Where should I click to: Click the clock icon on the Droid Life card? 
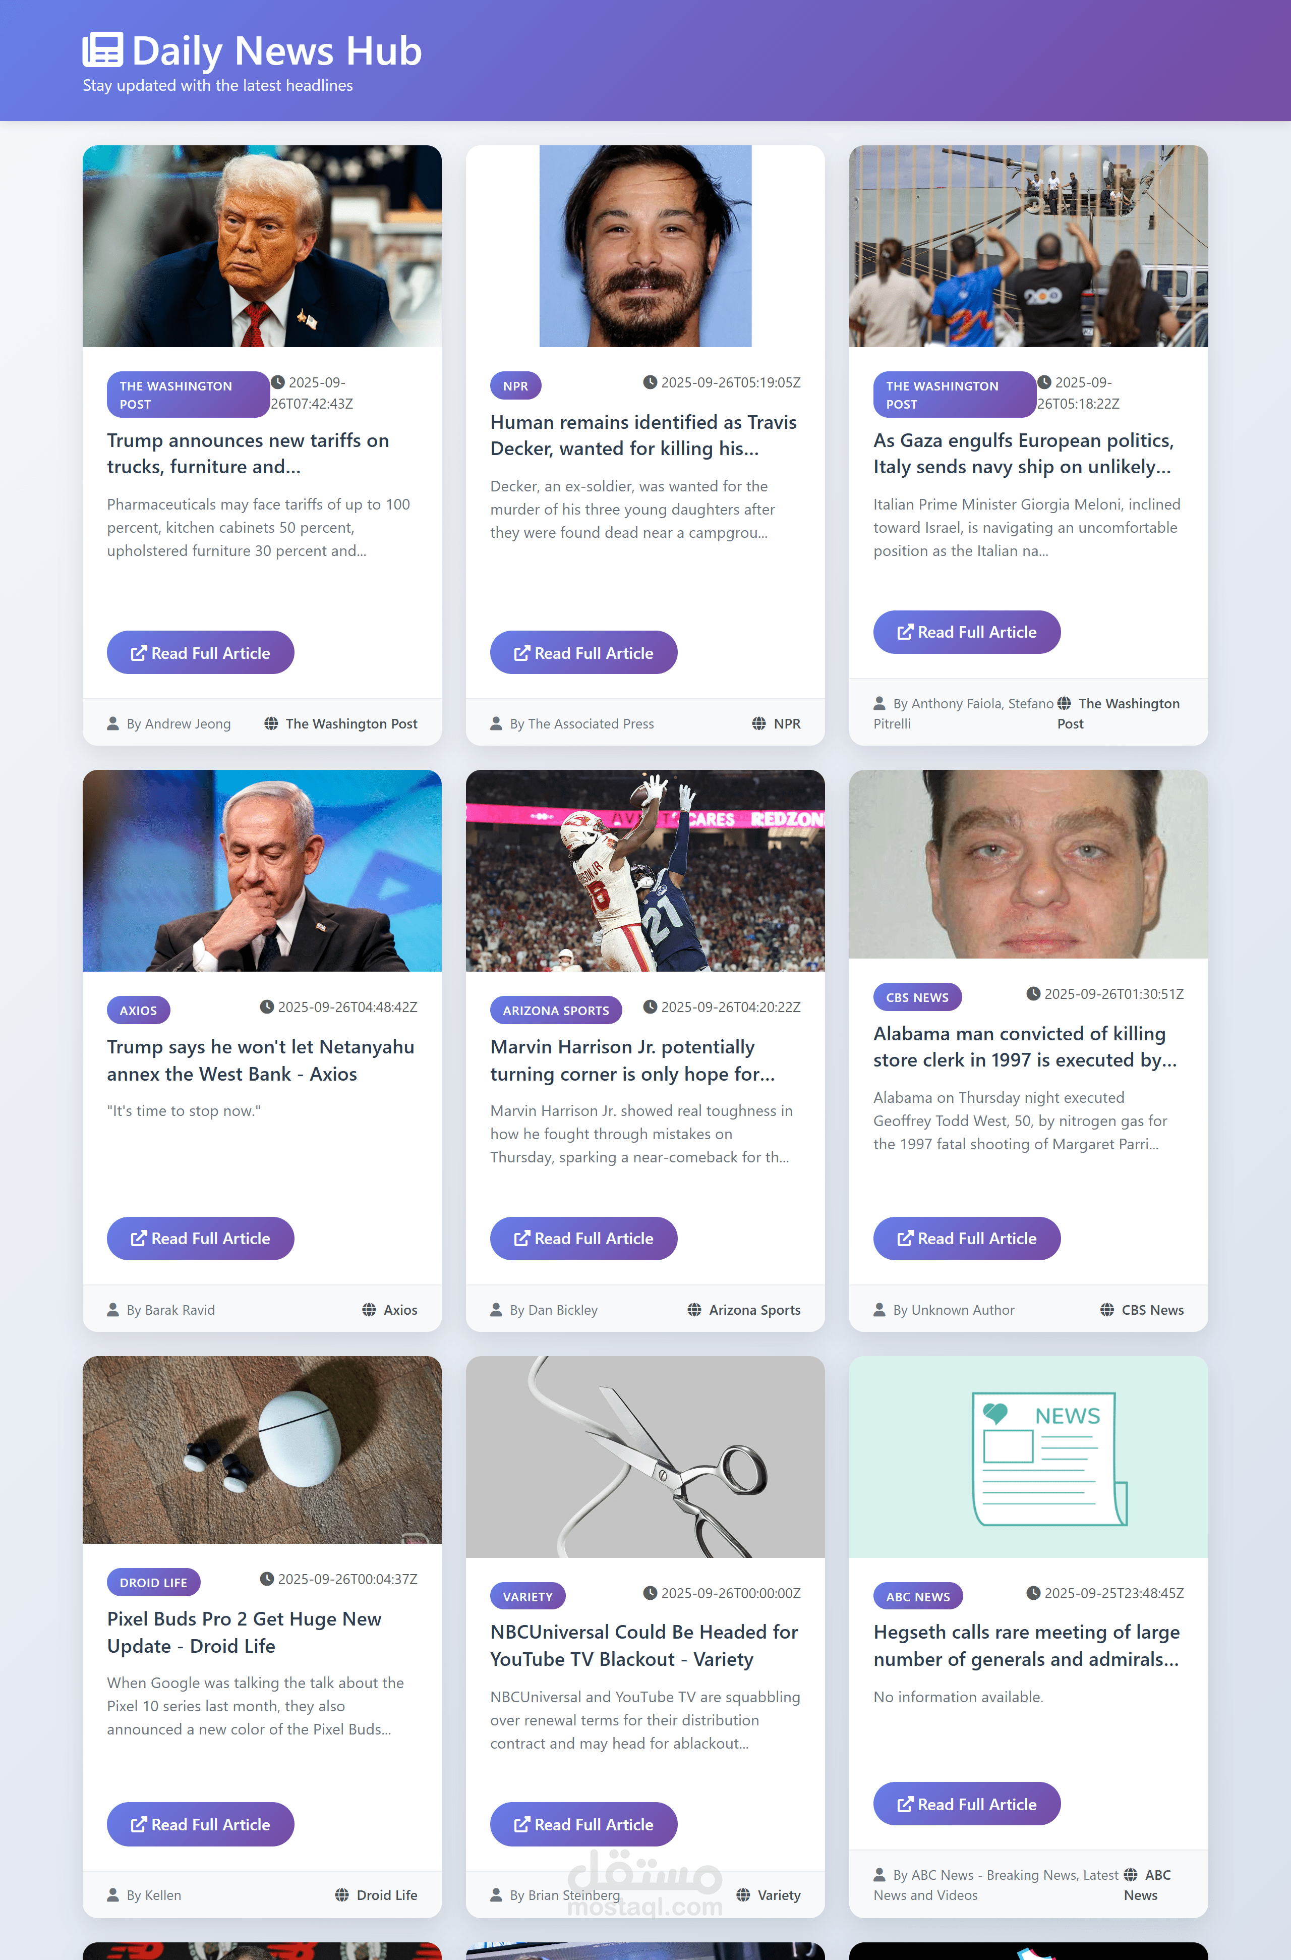[x=267, y=1579]
